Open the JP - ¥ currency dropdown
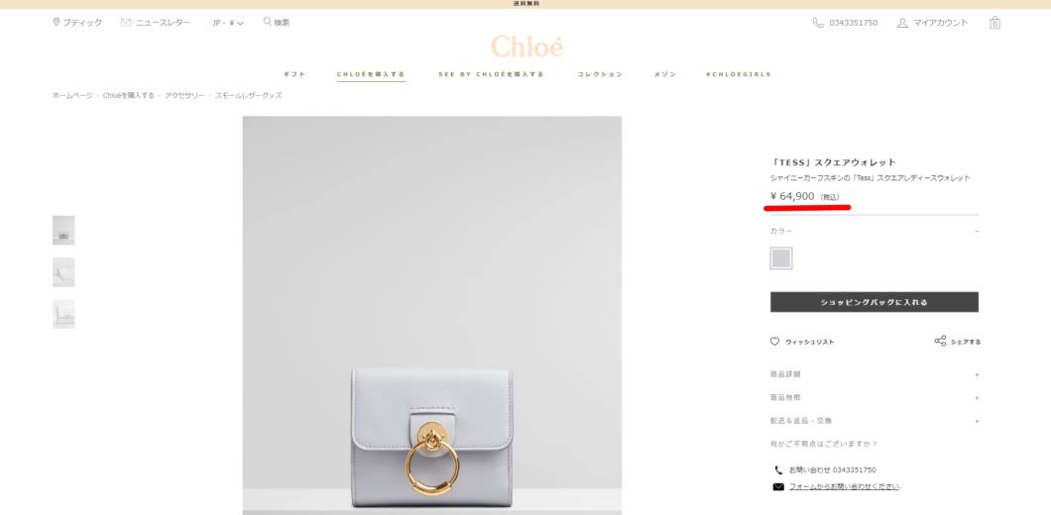 pos(227,23)
